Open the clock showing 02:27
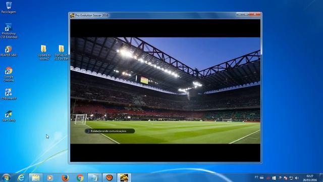 tap(309, 178)
